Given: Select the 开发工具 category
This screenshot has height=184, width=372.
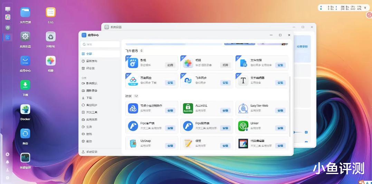Looking at the screenshot, I should point(100,112).
